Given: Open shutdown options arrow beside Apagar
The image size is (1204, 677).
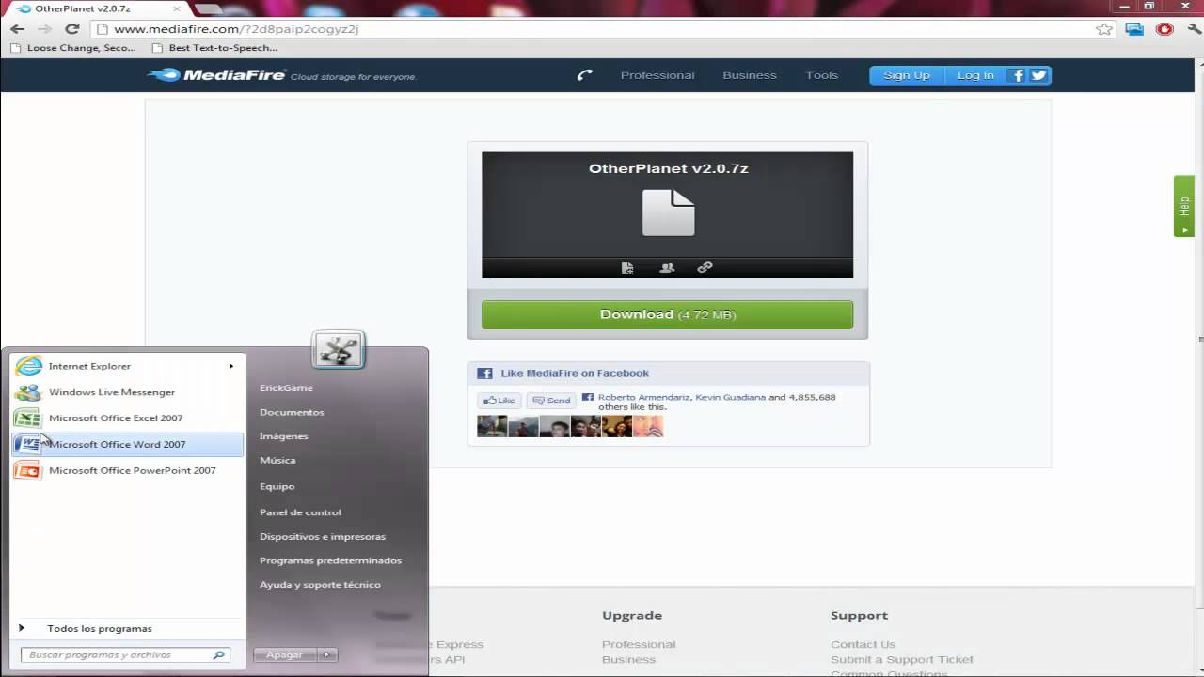Looking at the screenshot, I should tap(326, 654).
